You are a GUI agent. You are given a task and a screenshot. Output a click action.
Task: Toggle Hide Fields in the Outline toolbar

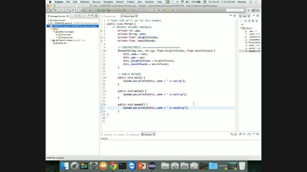253,21
